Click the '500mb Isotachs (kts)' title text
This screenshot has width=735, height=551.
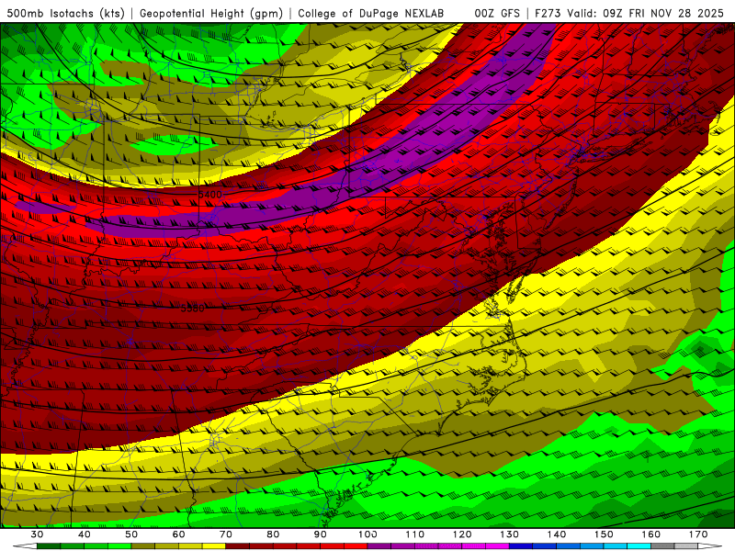coord(65,13)
